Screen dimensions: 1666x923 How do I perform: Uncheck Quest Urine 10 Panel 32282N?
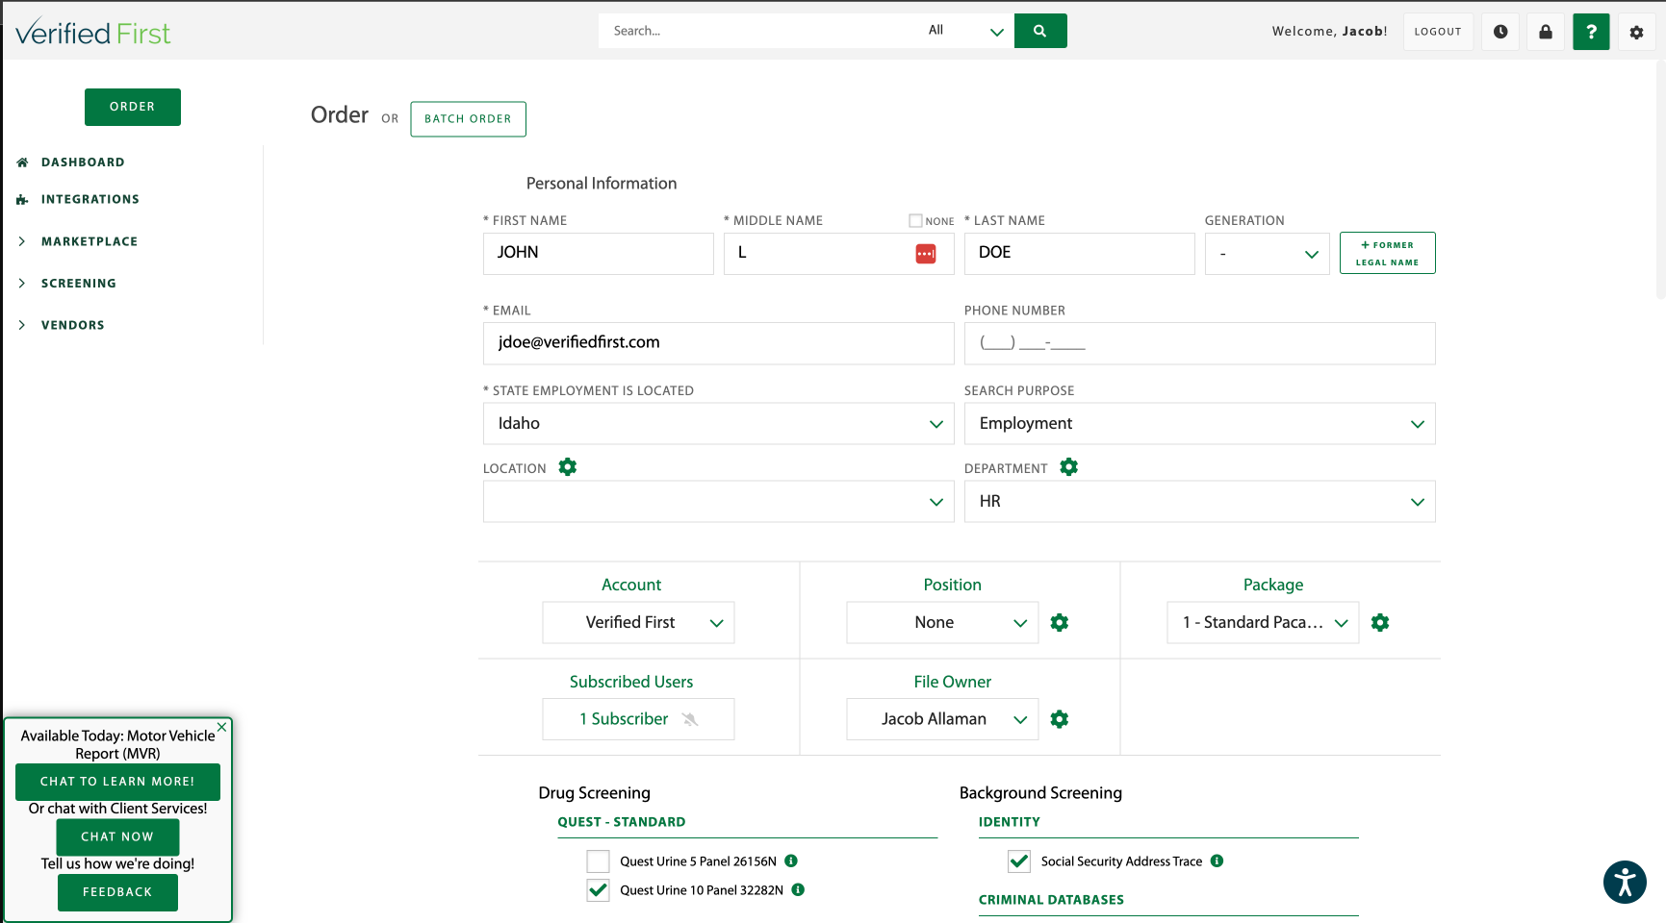pyautogui.click(x=598, y=890)
